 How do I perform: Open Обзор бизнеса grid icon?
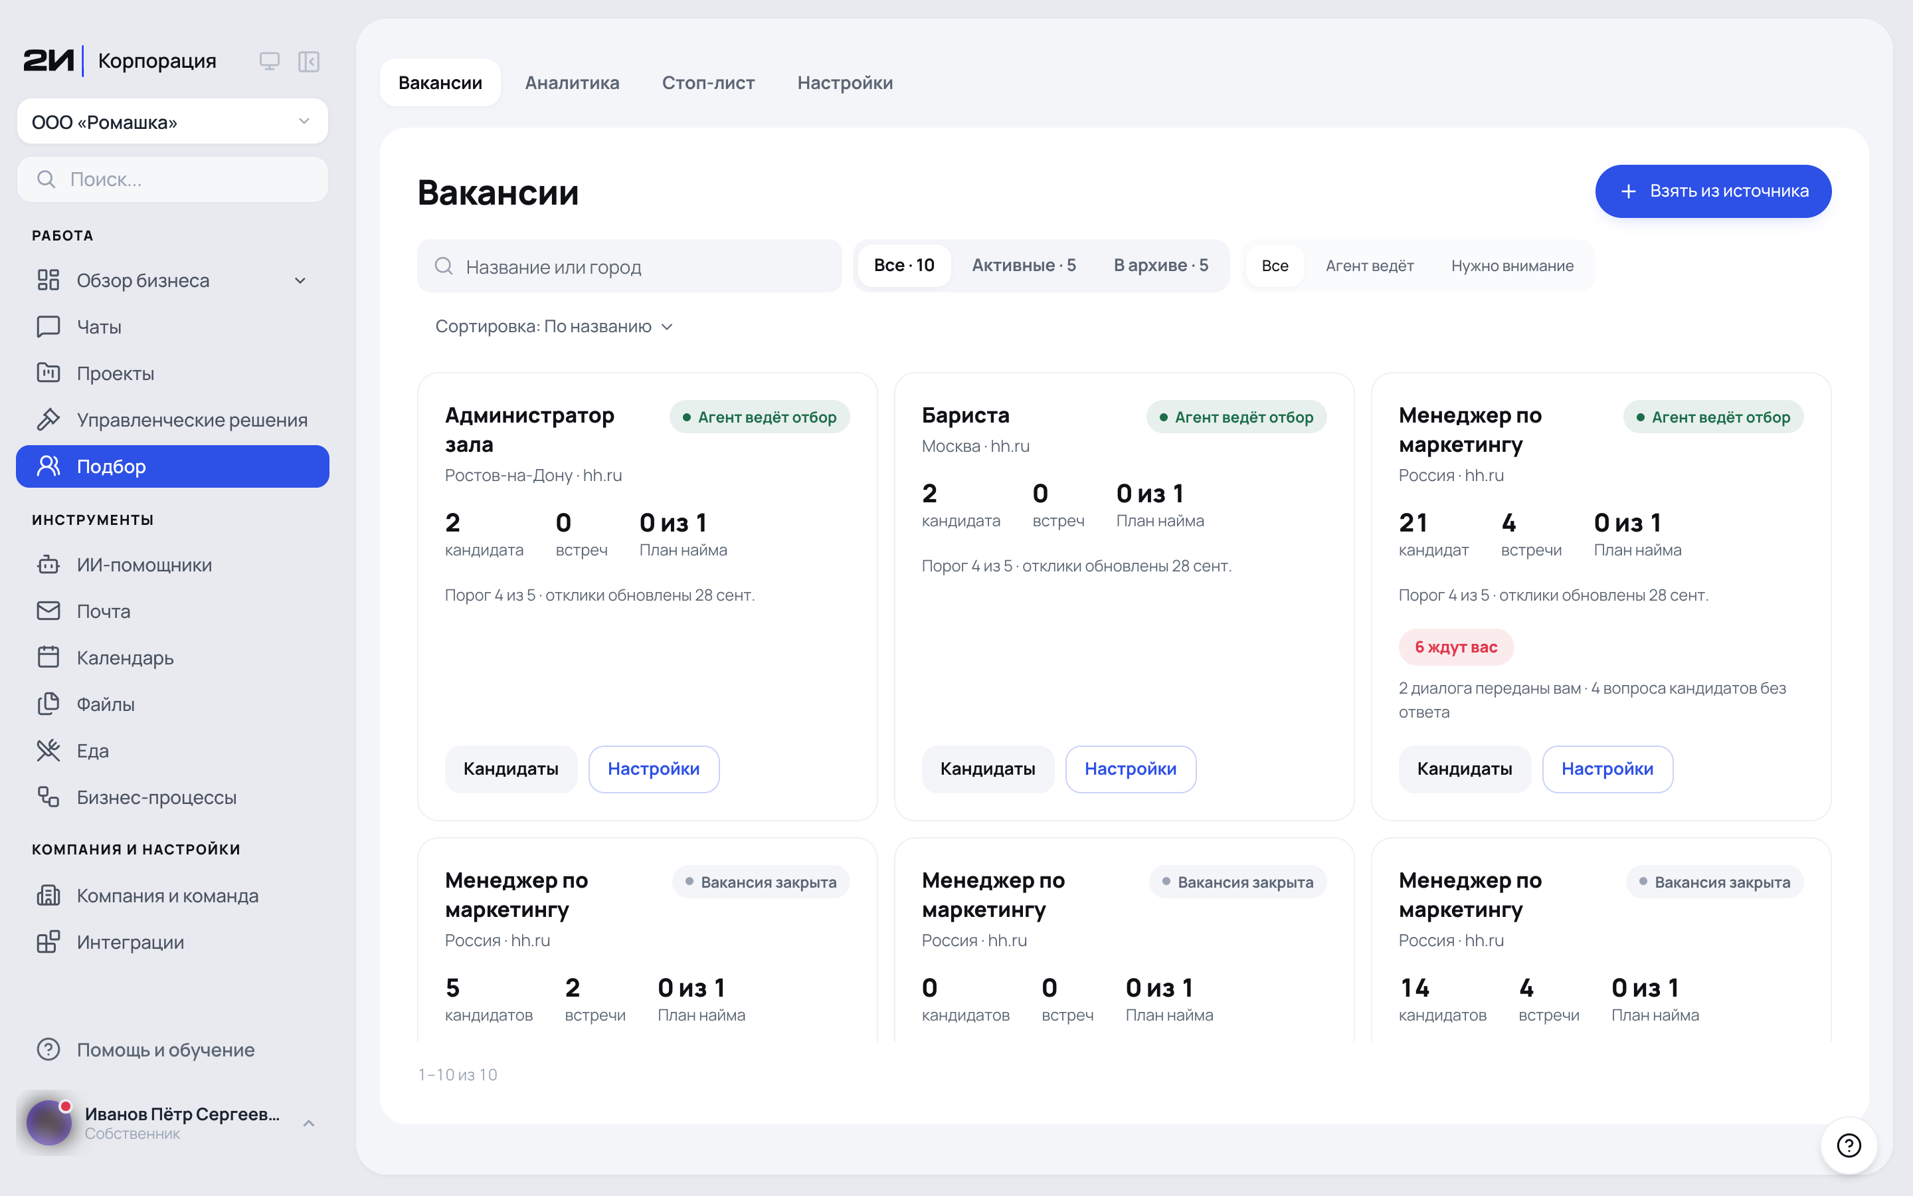pyautogui.click(x=48, y=280)
